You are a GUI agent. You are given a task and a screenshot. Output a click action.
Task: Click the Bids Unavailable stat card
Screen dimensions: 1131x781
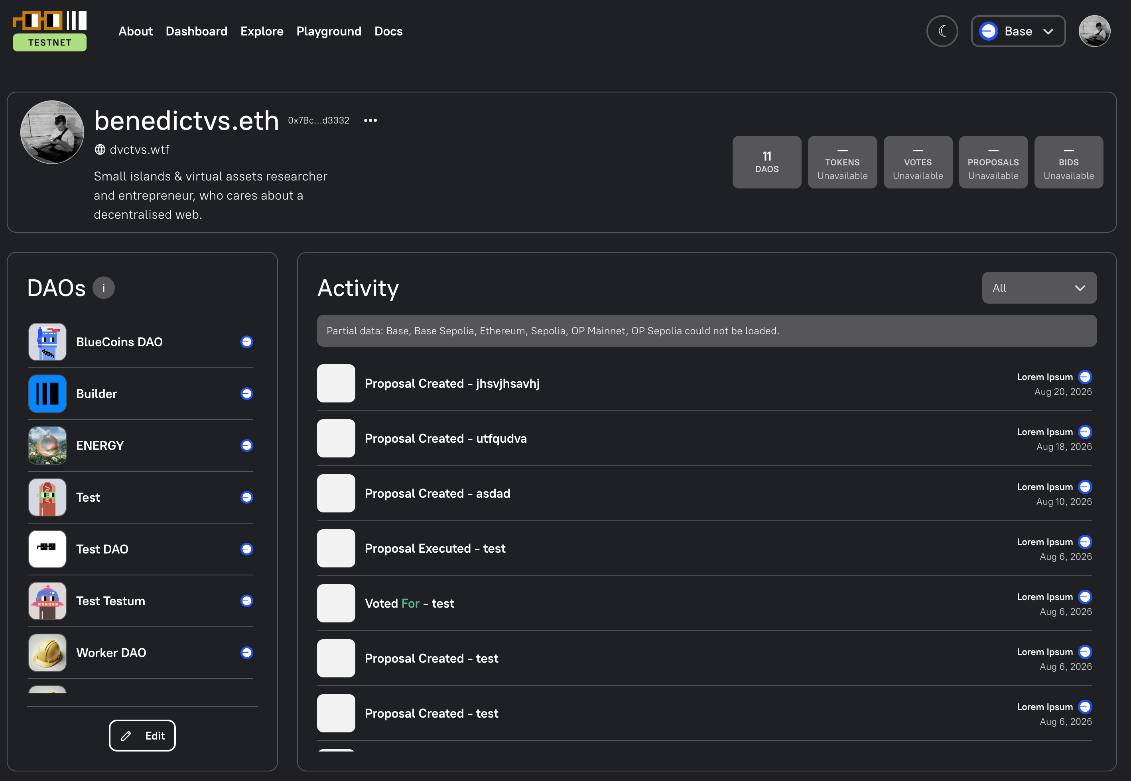coord(1068,162)
